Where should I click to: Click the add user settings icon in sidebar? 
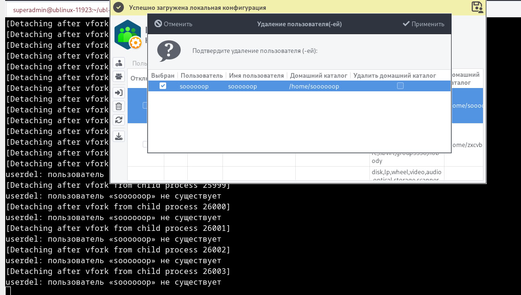[119, 63]
